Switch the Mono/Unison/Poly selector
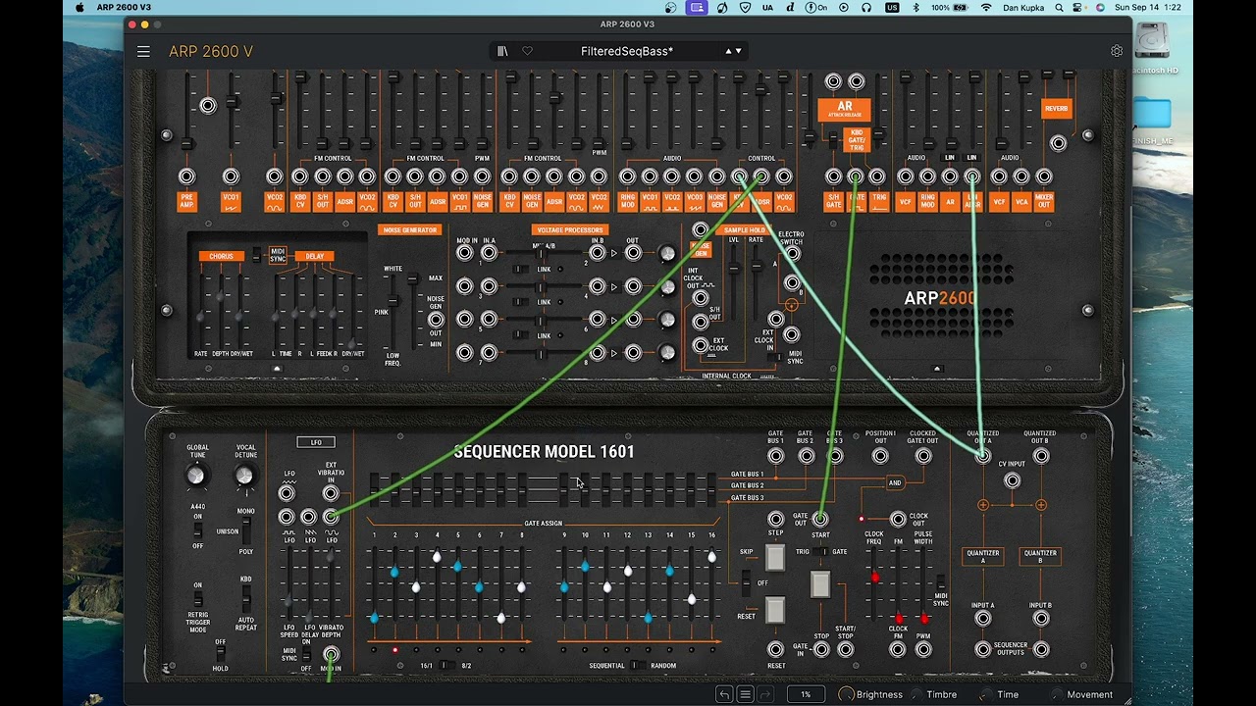Image resolution: width=1256 pixels, height=706 pixels. click(x=246, y=531)
